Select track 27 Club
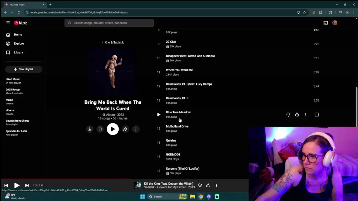The width and height of the screenshot is (358, 201). tap(171, 42)
